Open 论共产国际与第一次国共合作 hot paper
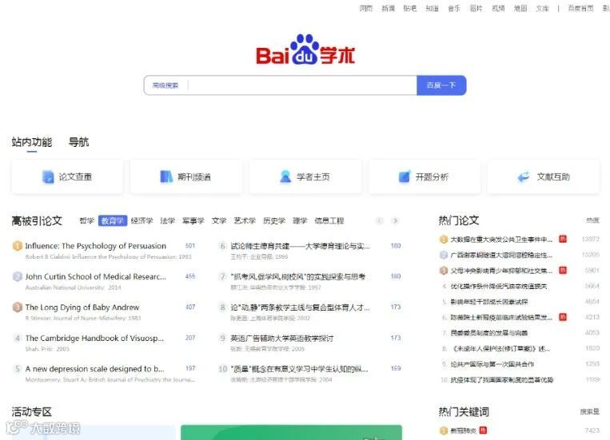Image resolution: width=610 pixels, height=440 pixels. pos(492,364)
